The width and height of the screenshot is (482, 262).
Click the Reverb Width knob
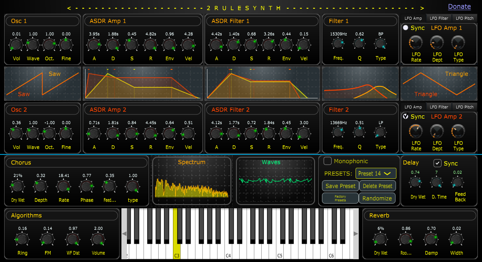(457, 239)
